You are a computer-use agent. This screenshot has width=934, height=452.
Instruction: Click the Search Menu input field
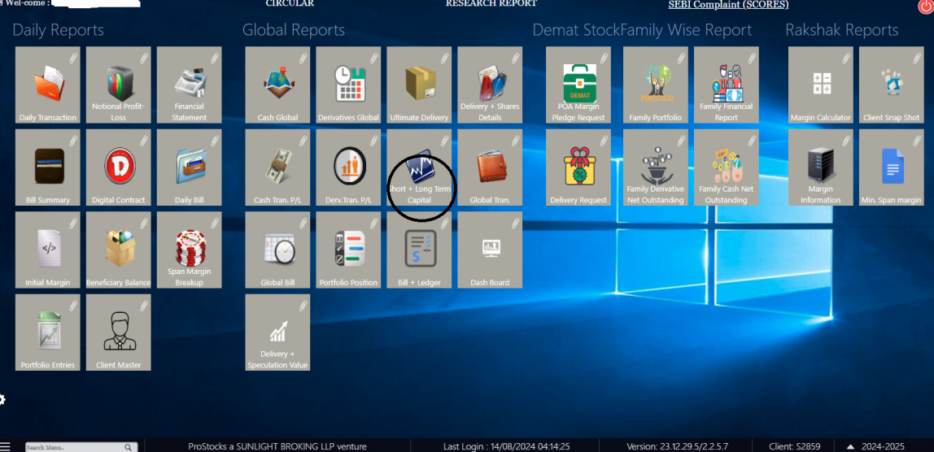pos(74,447)
